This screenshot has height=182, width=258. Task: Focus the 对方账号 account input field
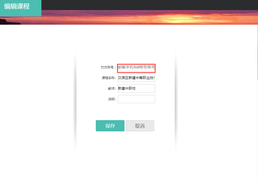pos(136,67)
